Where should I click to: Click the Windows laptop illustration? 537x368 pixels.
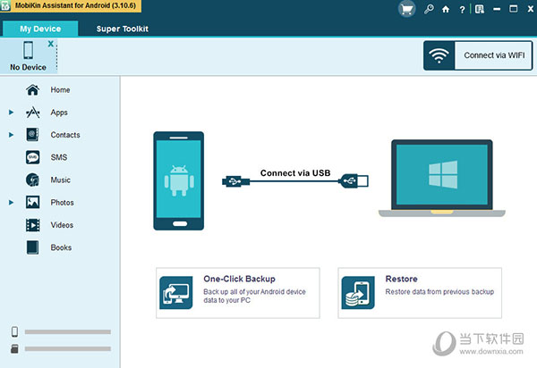coord(442,178)
